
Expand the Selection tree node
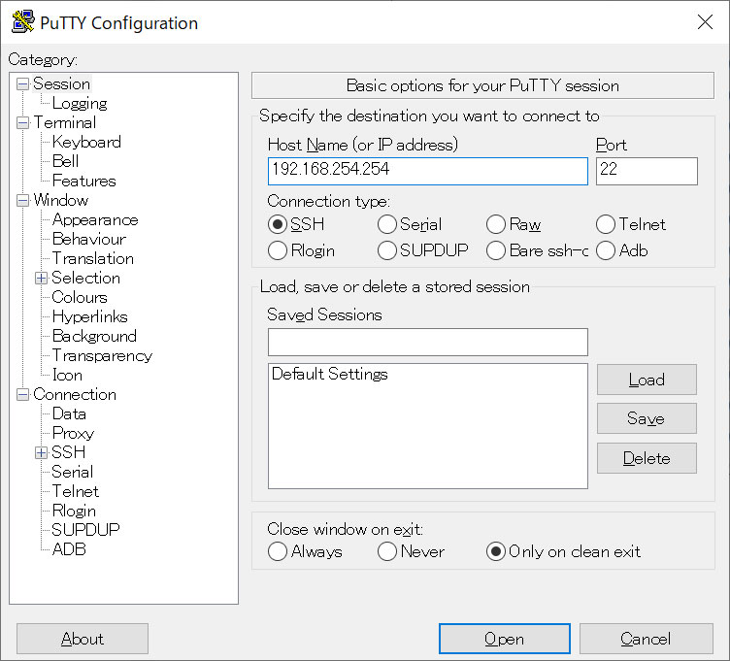[41, 279]
